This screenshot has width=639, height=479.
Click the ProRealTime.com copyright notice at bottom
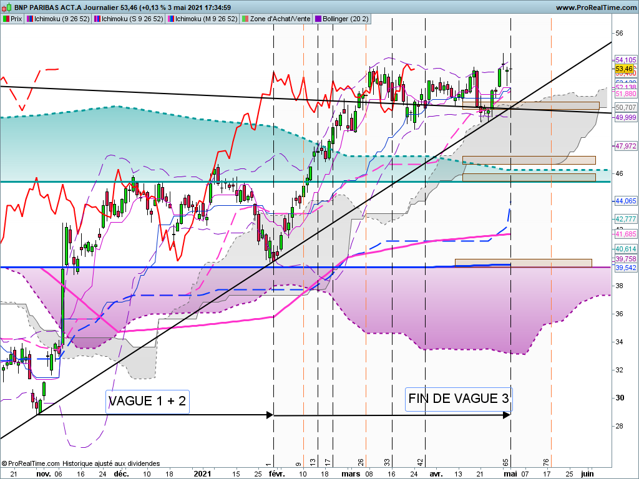click(x=80, y=463)
